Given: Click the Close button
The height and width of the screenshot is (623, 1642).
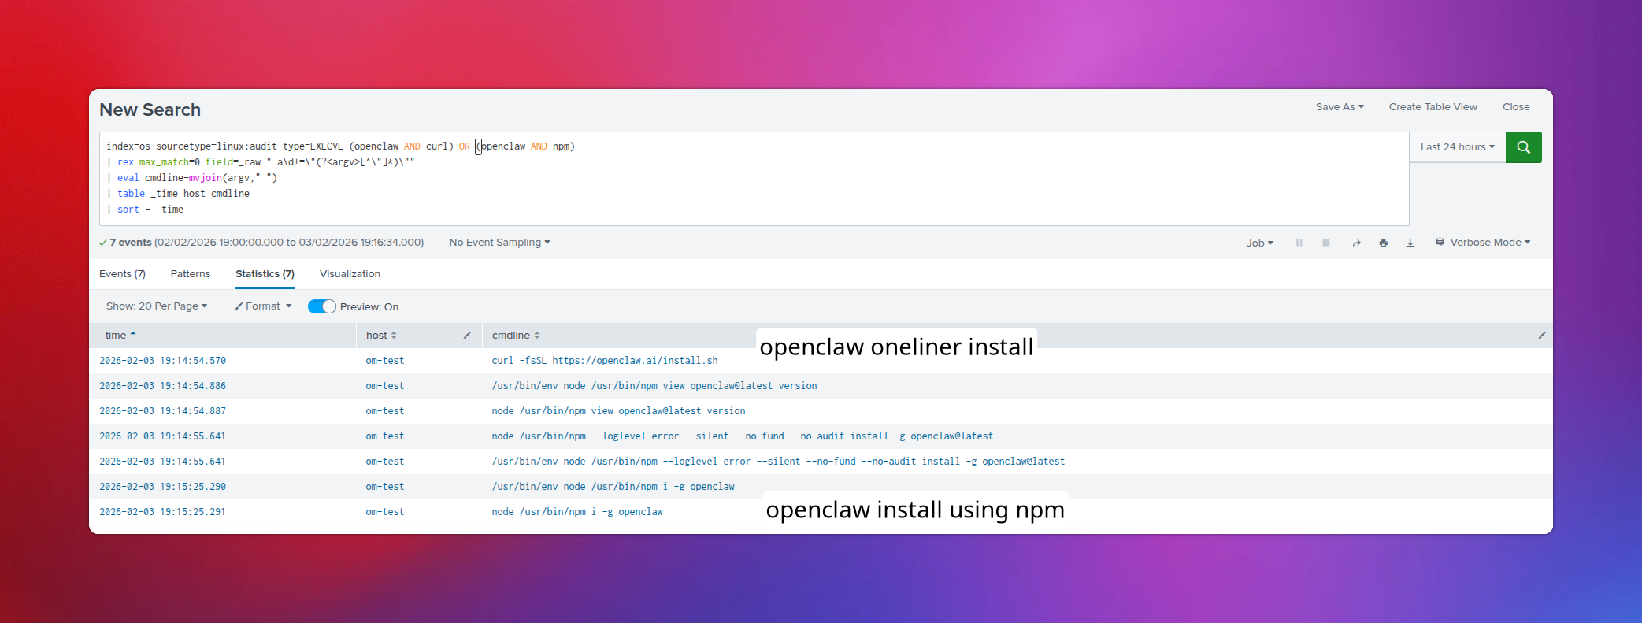Looking at the screenshot, I should (x=1516, y=107).
